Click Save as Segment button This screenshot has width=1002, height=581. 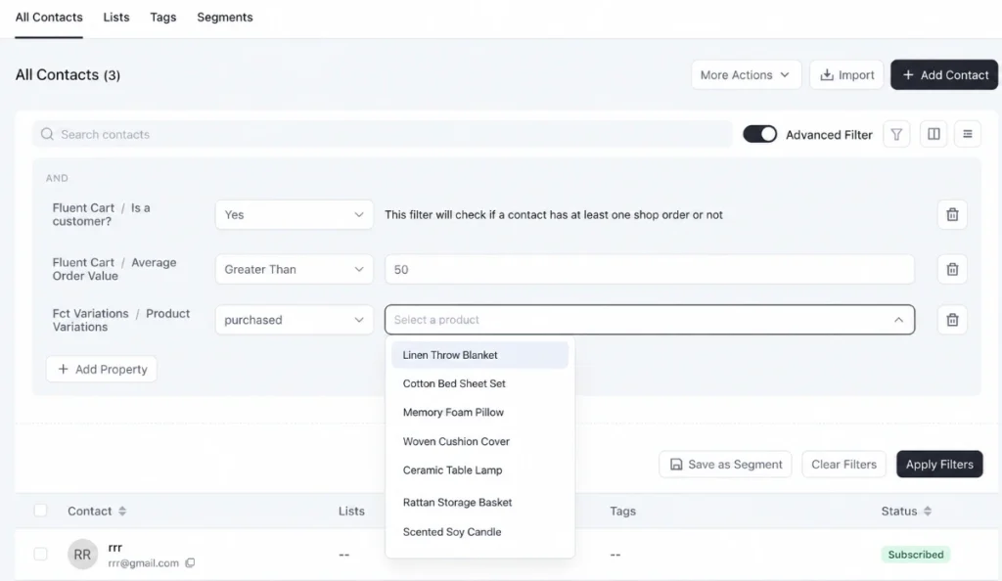click(725, 465)
